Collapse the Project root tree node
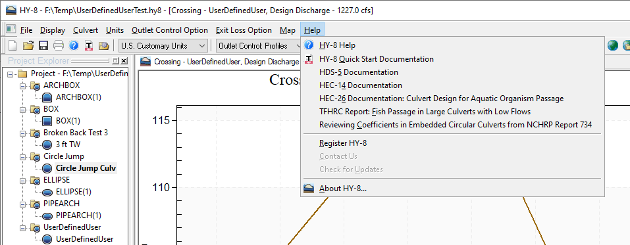The height and width of the screenshot is (245, 630). (10, 74)
